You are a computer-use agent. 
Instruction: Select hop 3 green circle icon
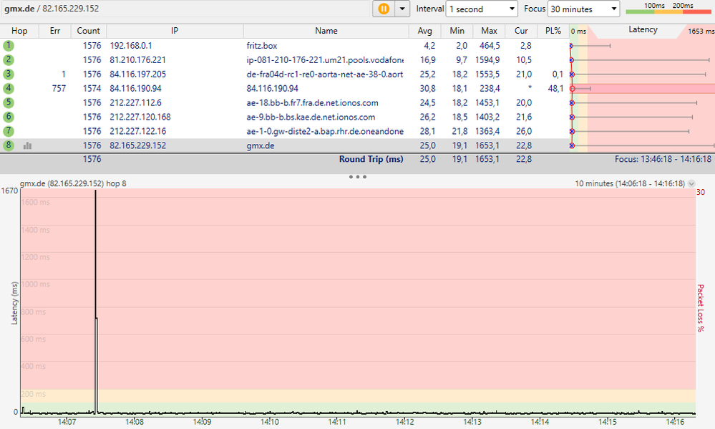[x=8, y=74]
